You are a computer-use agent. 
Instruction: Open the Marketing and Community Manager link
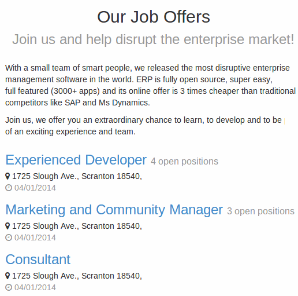pyautogui.click(x=114, y=210)
